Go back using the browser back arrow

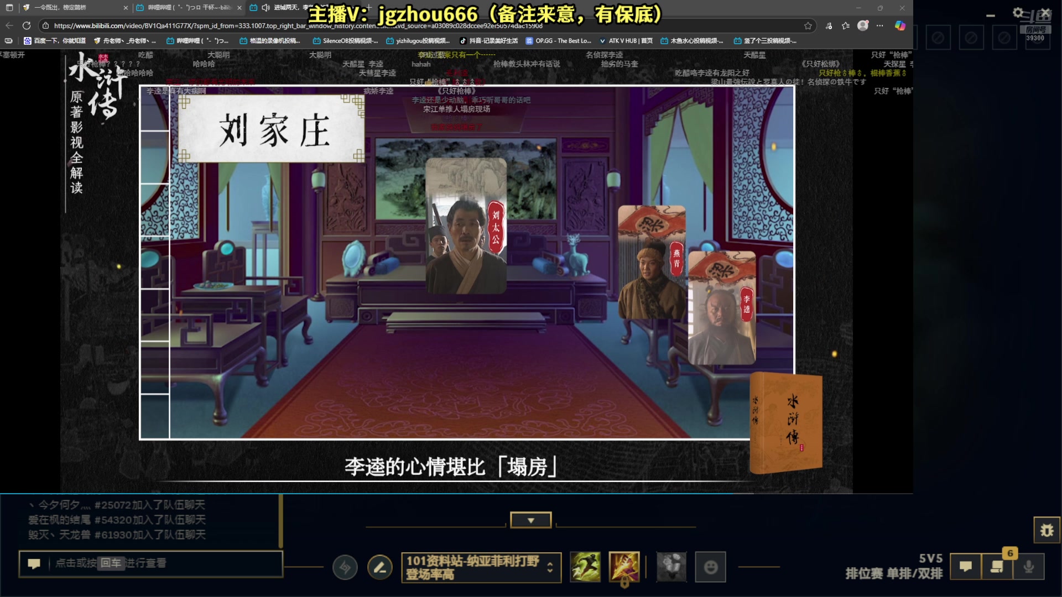pos(9,25)
